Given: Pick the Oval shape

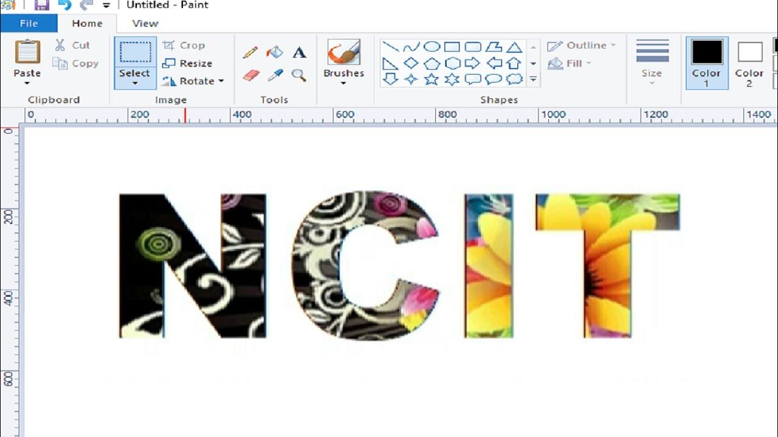Looking at the screenshot, I should tap(432, 47).
